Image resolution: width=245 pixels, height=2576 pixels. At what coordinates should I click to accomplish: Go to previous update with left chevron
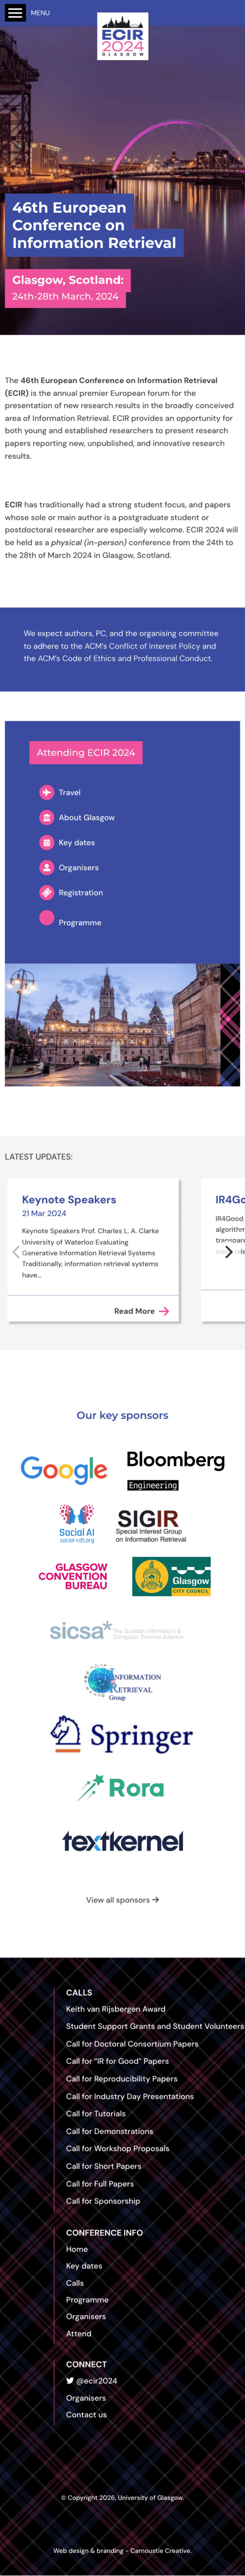tap(16, 1252)
